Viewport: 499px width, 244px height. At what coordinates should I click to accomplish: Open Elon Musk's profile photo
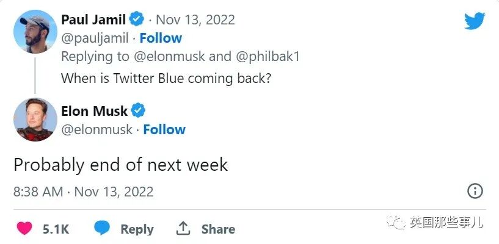35,120
